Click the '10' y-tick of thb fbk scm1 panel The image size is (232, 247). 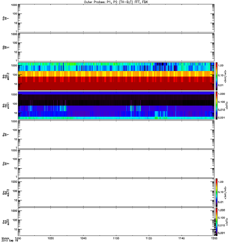[16, 113]
